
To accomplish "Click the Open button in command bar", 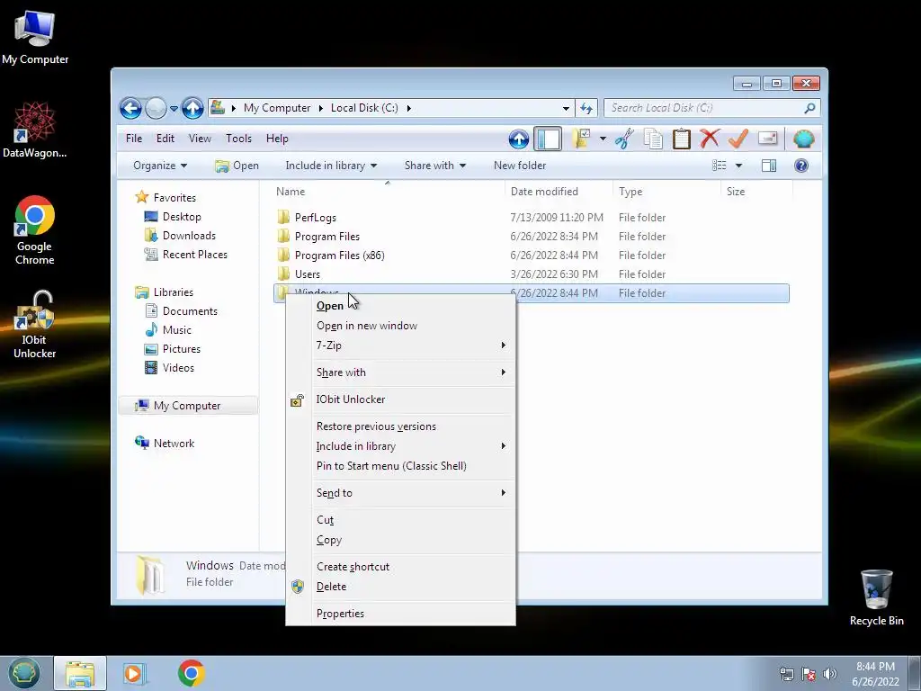I will coord(237,166).
